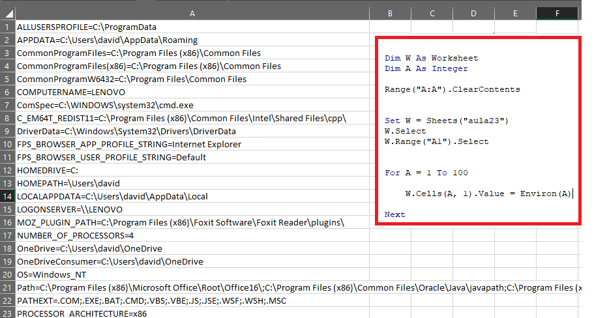
Task: Select column F header
Action: (x=557, y=14)
